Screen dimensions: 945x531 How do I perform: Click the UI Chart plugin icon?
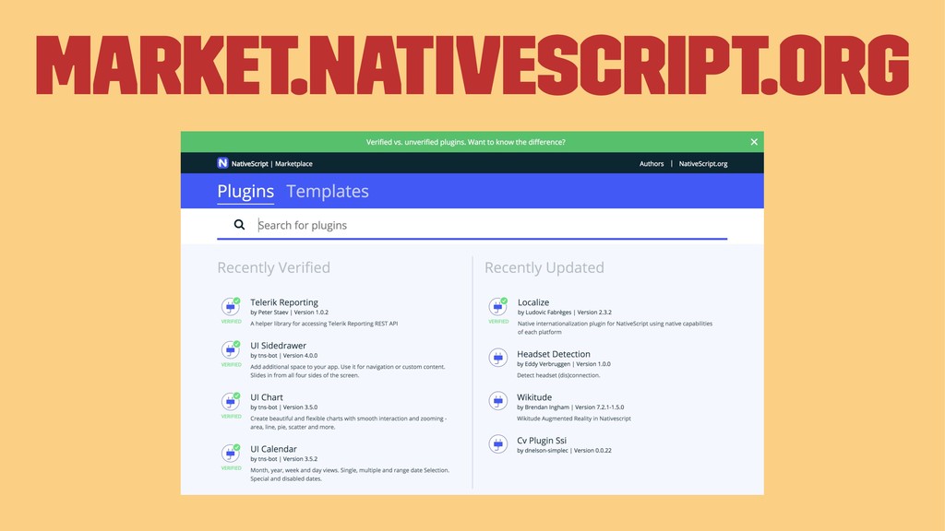pos(230,402)
